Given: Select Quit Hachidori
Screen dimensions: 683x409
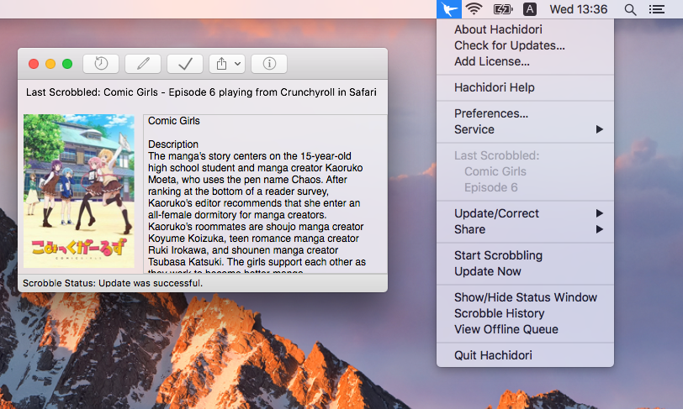Looking at the screenshot, I should point(526,355).
